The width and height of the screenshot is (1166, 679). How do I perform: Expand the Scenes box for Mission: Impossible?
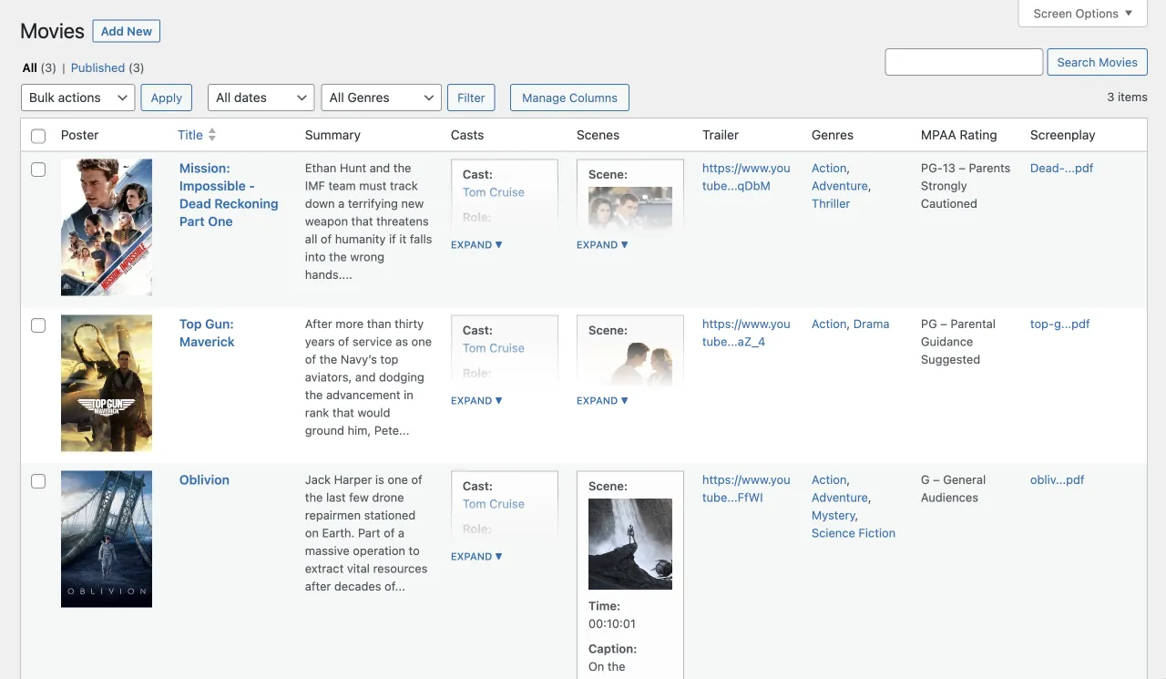602,244
